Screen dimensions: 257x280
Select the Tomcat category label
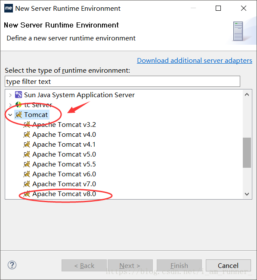pos(36,115)
